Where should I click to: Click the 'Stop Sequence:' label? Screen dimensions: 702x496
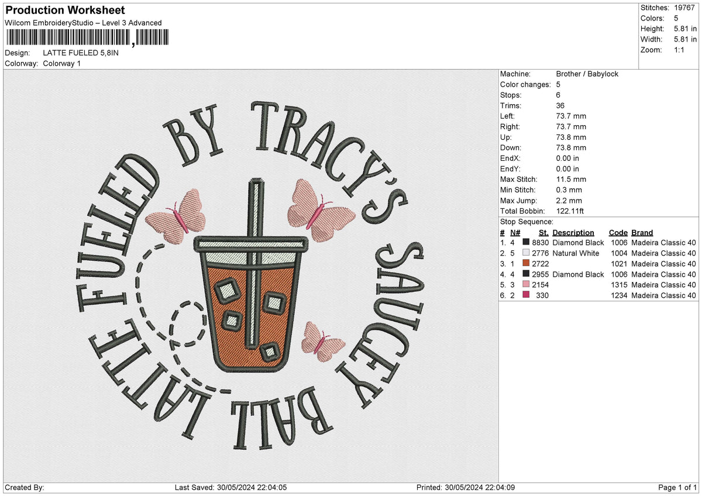point(526,222)
